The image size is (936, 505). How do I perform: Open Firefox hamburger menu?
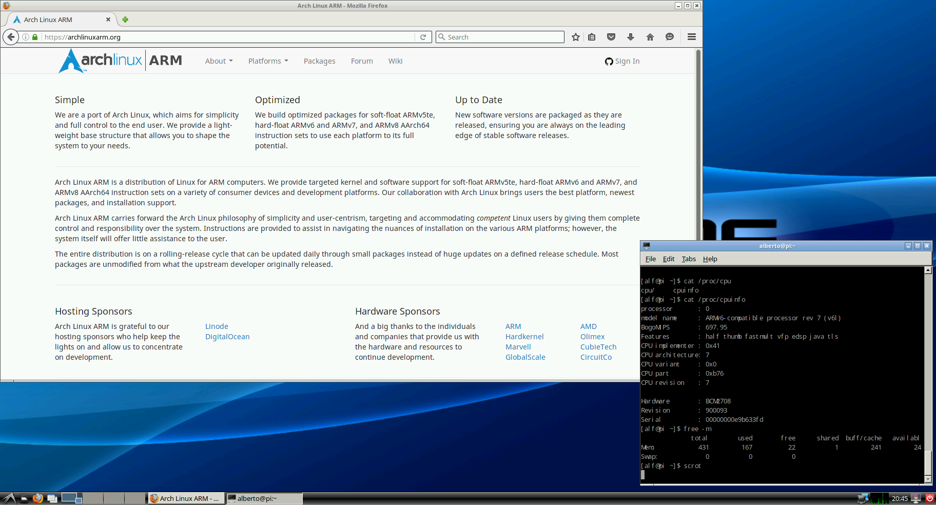[692, 37]
